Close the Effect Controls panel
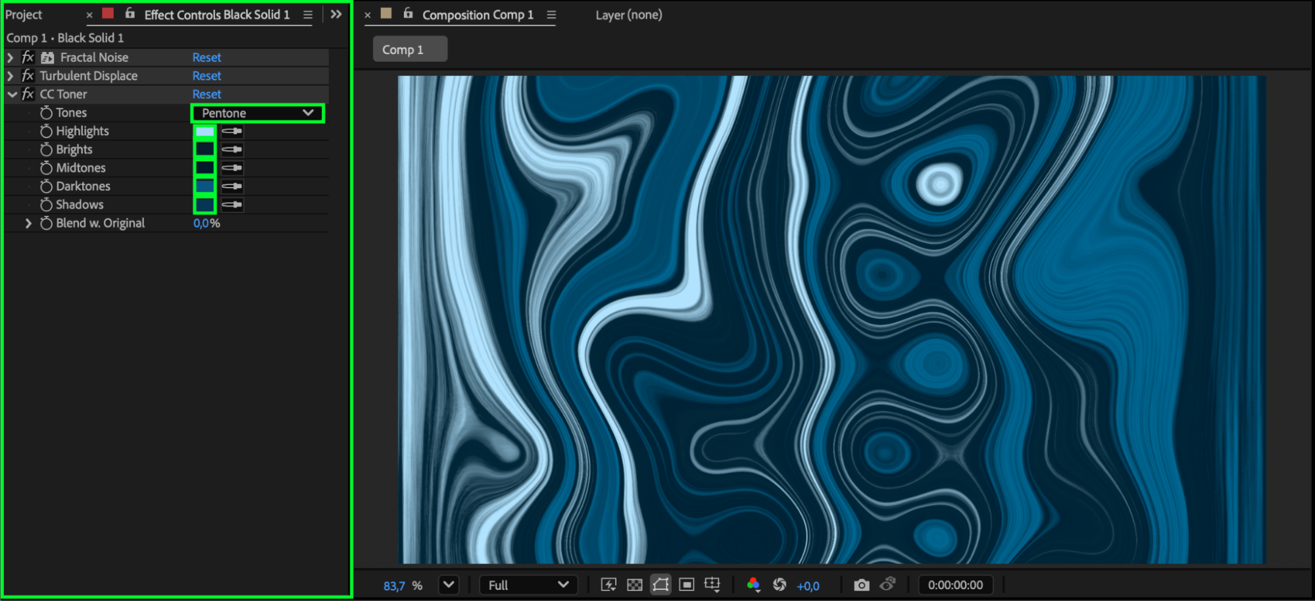Viewport: 1315px width, 601px height. [89, 14]
